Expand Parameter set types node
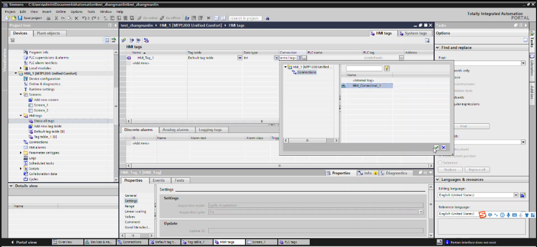 click(21, 153)
